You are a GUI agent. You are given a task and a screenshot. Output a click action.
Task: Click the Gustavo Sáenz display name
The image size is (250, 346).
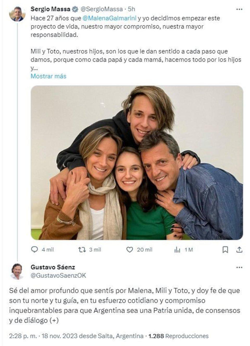click(53, 267)
